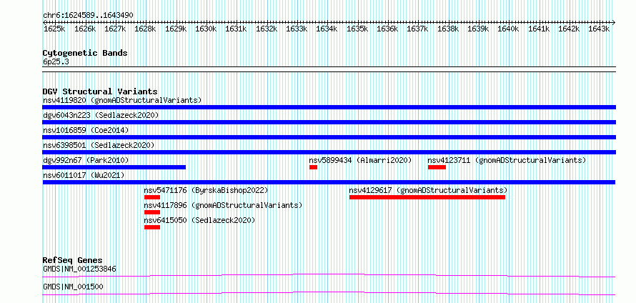636x303 pixels.
Task: Click the small red bar under nsv5899434
Action: pos(313,167)
